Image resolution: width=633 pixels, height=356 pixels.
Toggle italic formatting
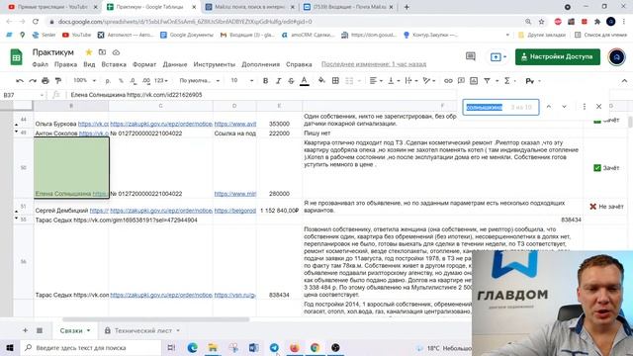pos(278,81)
